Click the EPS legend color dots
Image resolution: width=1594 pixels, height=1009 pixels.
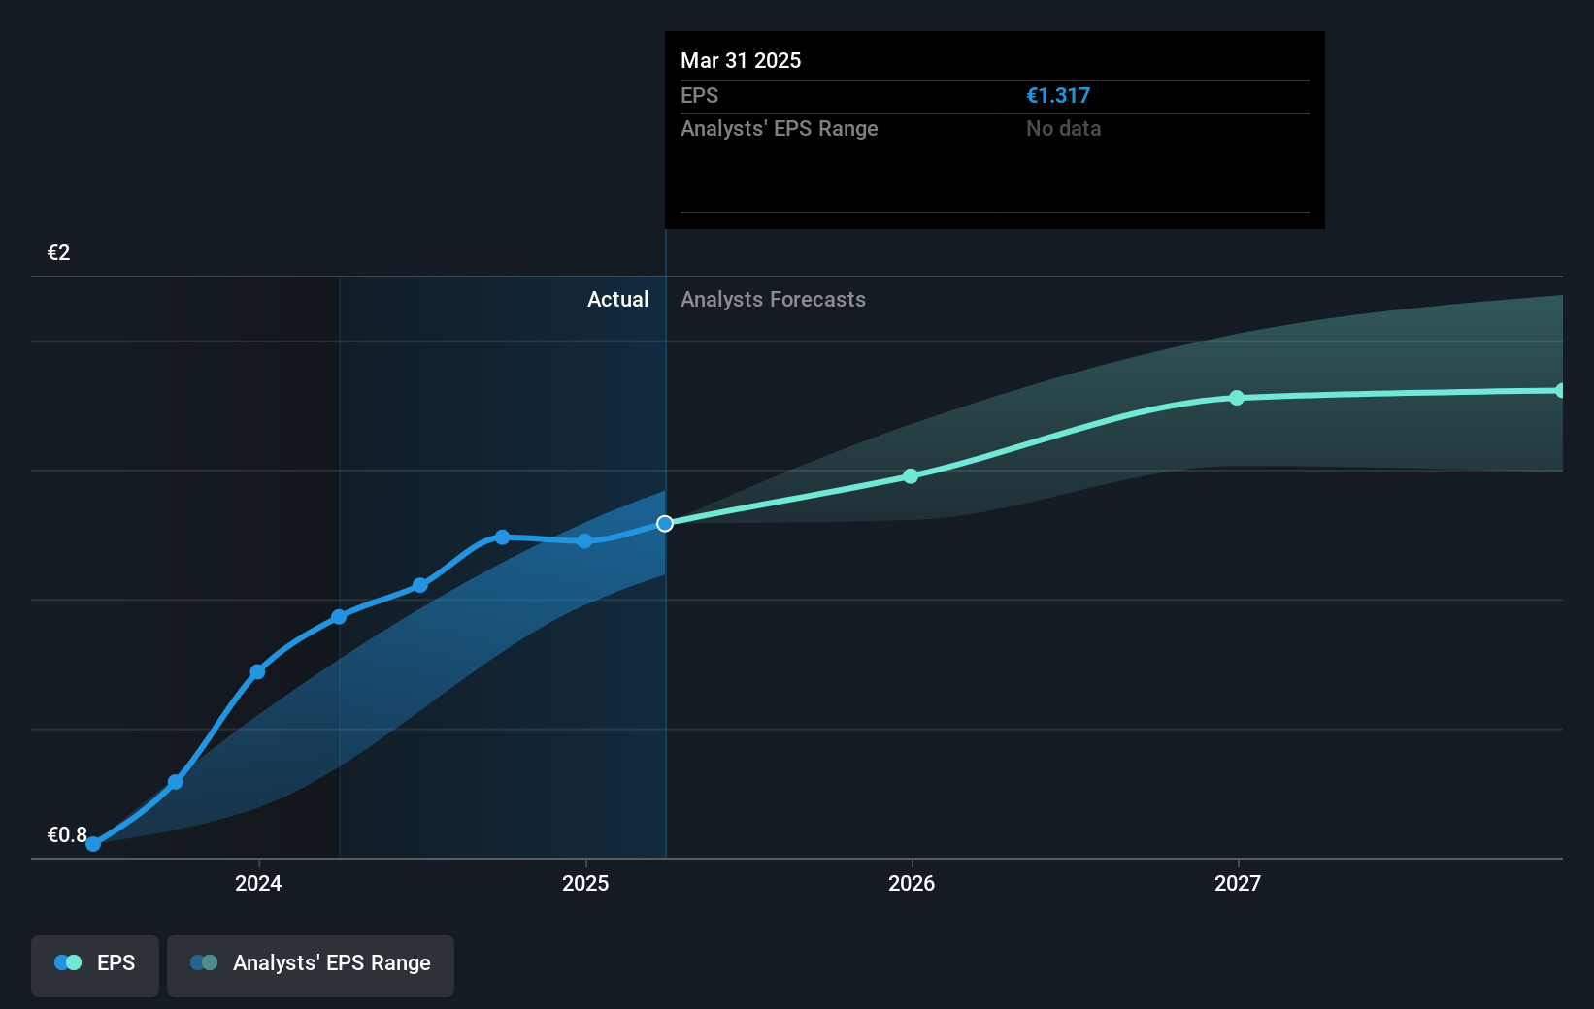click(68, 962)
